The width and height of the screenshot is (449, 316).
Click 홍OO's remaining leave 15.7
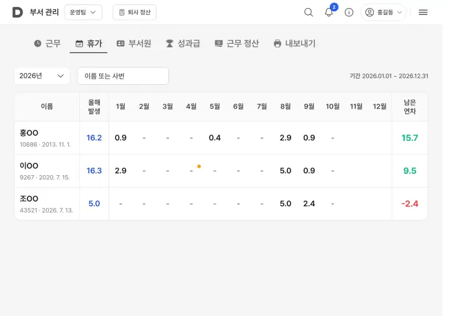click(x=410, y=138)
